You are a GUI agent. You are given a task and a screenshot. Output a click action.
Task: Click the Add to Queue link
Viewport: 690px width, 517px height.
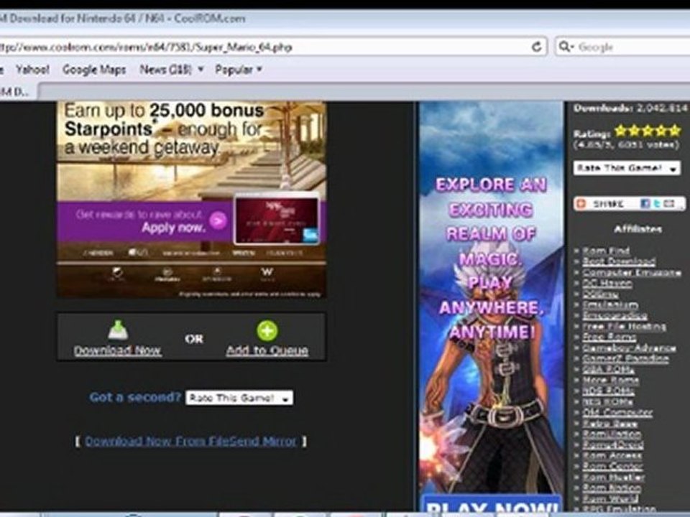(267, 350)
